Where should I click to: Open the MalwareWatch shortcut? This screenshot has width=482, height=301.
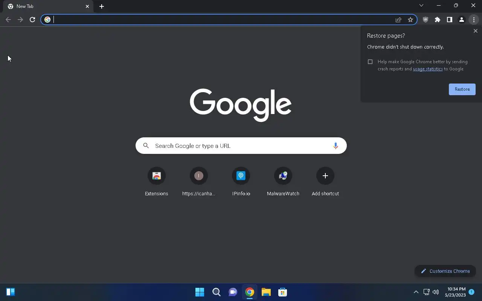(283, 182)
